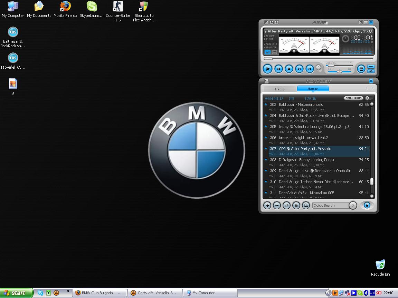Click the AIMP volume slider
The height and width of the screenshot is (298, 398).
click(x=339, y=66)
